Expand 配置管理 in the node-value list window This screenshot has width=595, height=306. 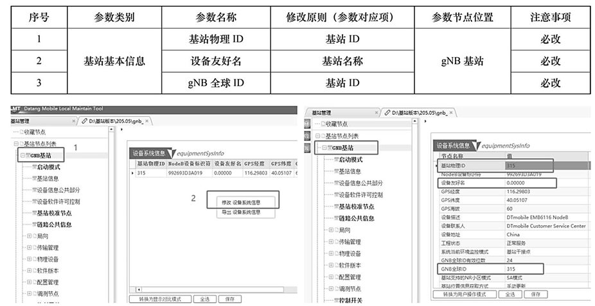pyautogui.click(x=332, y=277)
